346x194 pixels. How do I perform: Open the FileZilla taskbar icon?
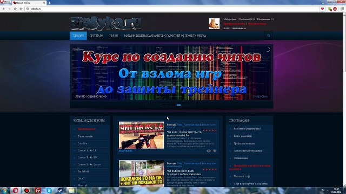coord(38,190)
